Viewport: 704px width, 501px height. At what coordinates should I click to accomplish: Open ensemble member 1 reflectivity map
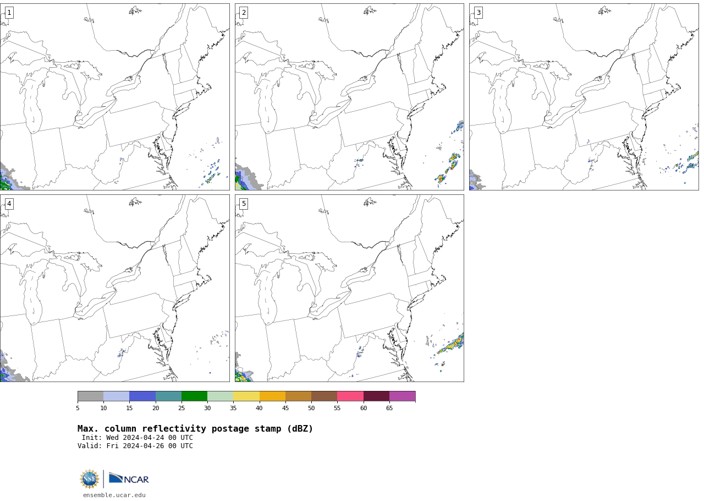click(x=114, y=97)
